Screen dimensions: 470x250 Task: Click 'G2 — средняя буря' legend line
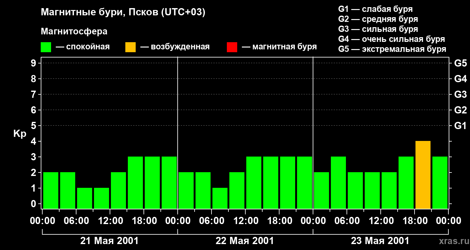coord(378,19)
